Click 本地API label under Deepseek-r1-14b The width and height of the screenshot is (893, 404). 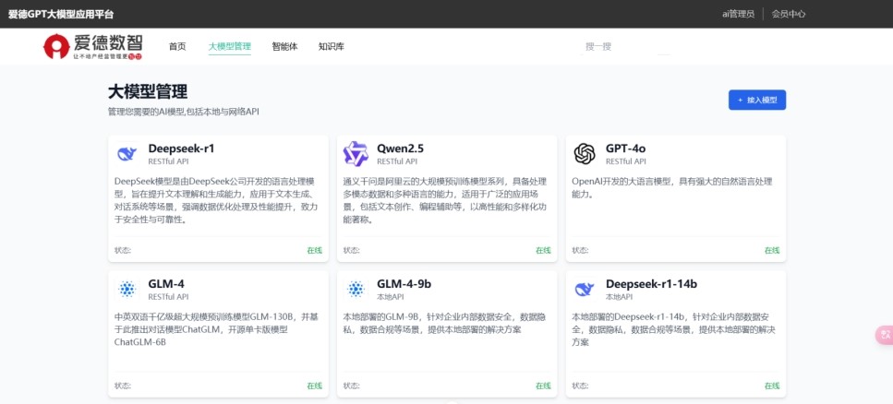coord(619,297)
